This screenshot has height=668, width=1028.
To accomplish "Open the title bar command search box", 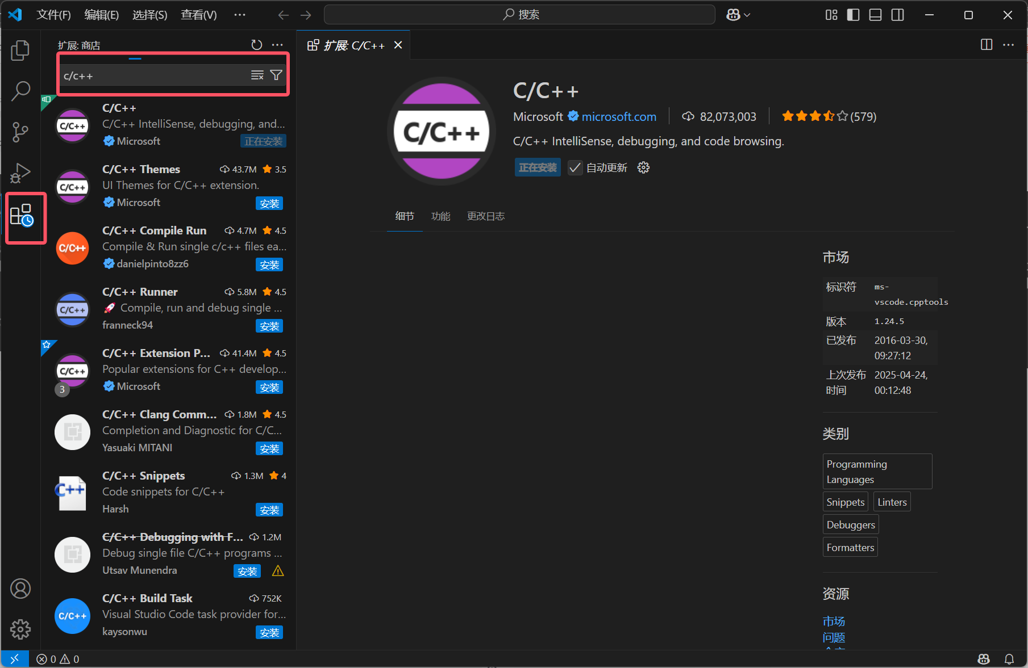I will click(x=519, y=15).
